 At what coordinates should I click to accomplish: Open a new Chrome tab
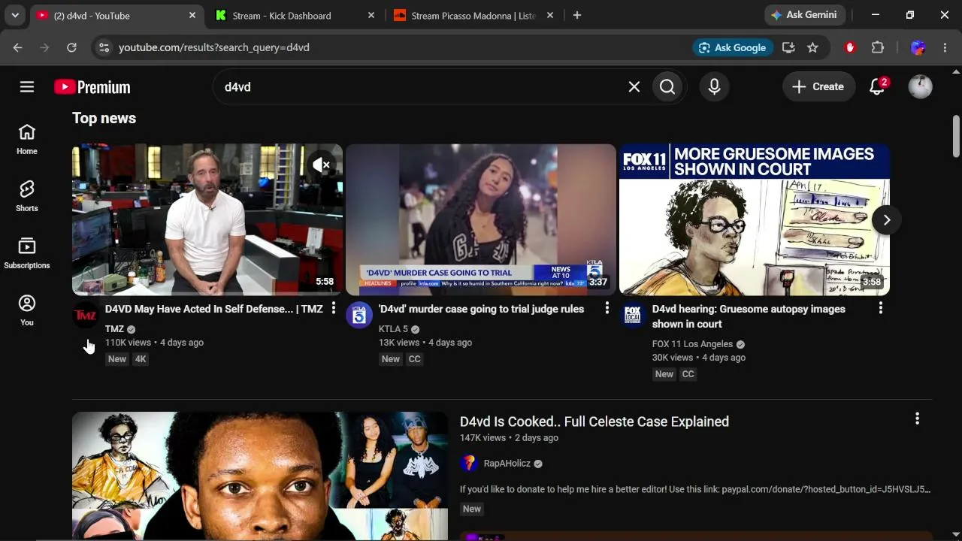(x=577, y=15)
